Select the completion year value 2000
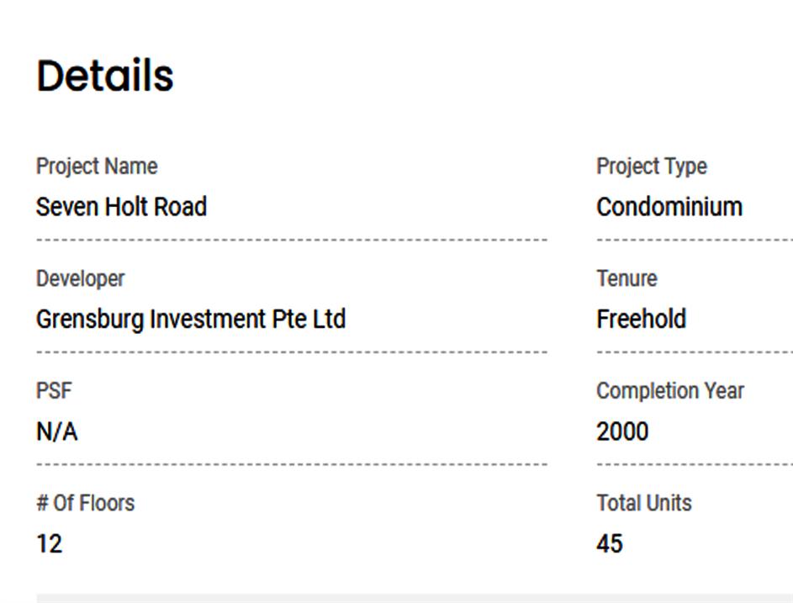Image resolution: width=793 pixels, height=603 pixels. pos(622,432)
